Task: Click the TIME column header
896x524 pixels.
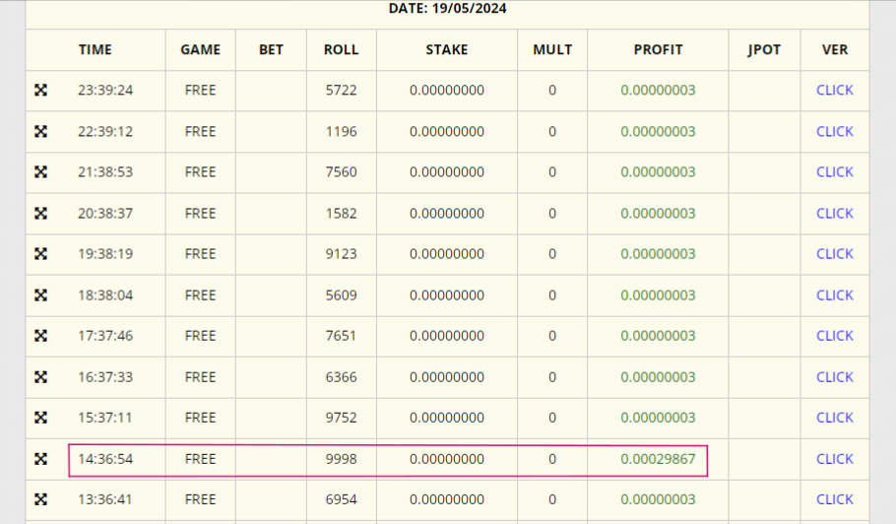Action: click(96, 49)
